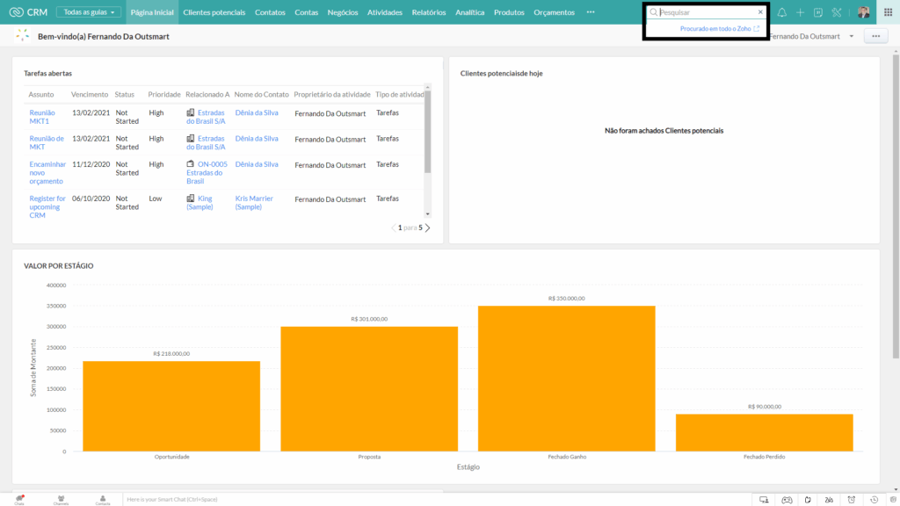Screen dimensions: 900x506
Task: Click account icon beside King (Sample)
Action: tap(190, 199)
